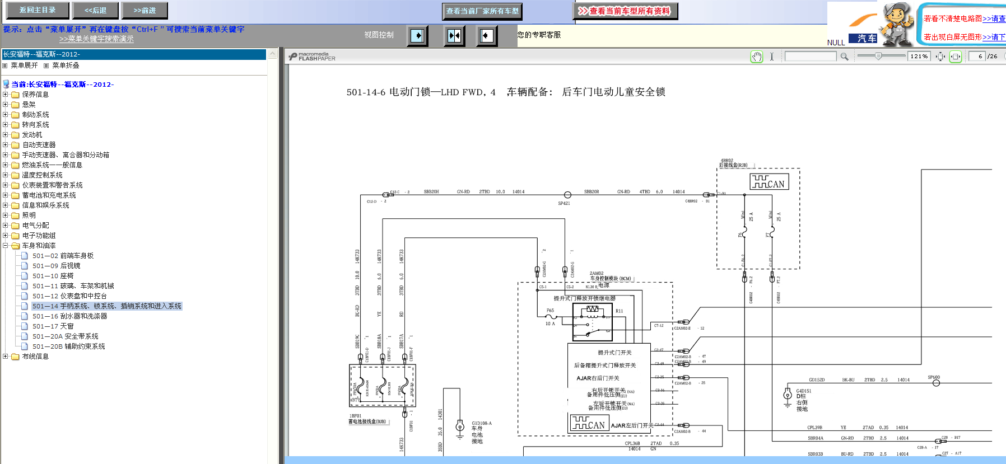Click the 501—11 玻璃、车架和机械 document icon

[25, 286]
